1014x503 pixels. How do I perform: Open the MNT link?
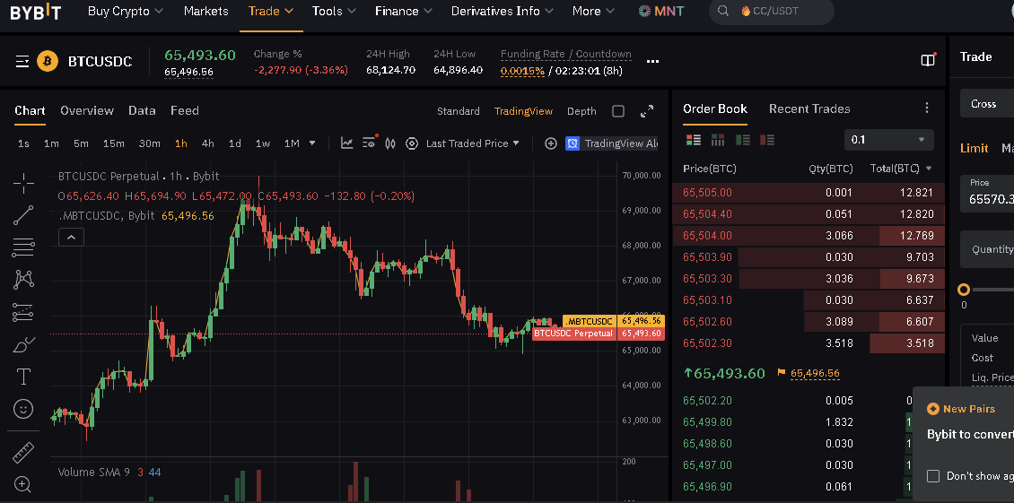click(x=661, y=11)
